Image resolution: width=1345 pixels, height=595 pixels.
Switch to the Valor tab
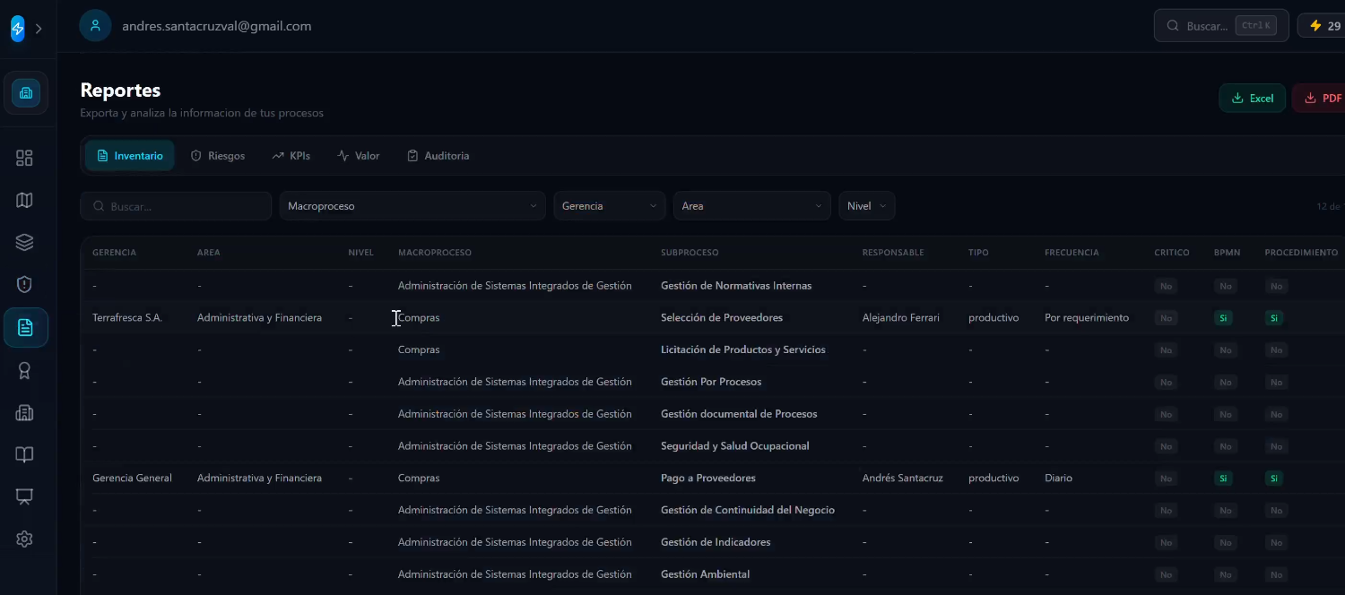click(359, 156)
